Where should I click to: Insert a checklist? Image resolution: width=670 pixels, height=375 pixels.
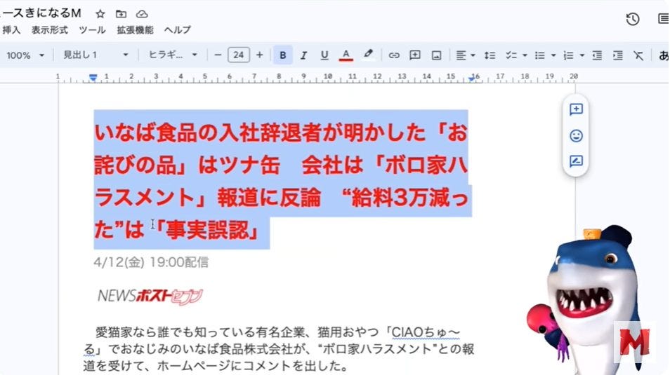(x=511, y=55)
